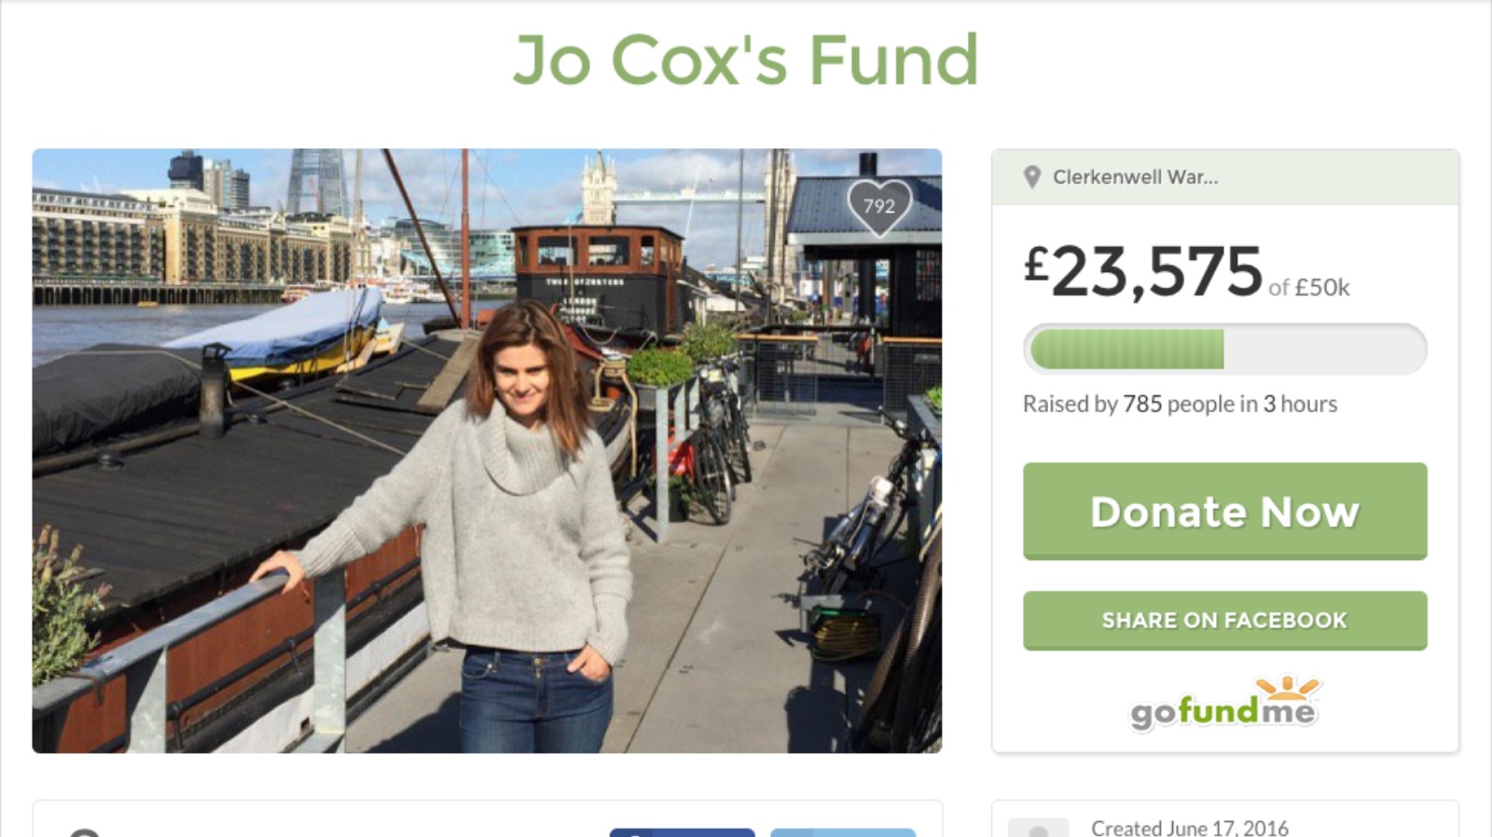
Task: Click the organizer avatar placeholder icon
Action: [1039, 828]
